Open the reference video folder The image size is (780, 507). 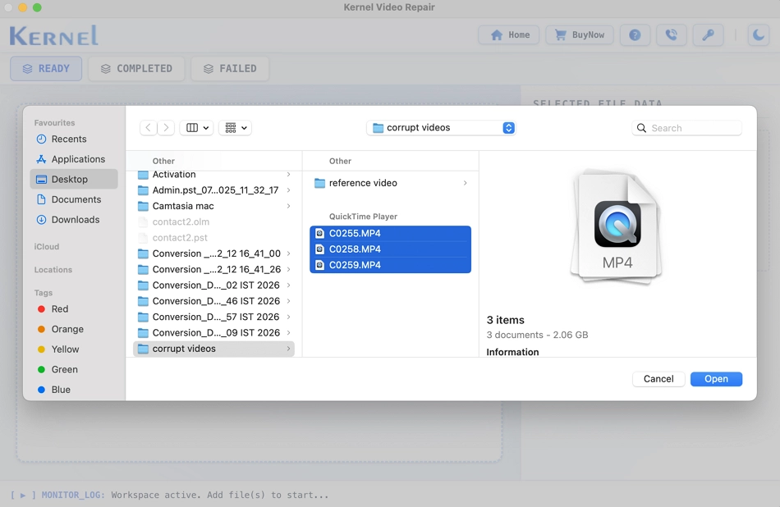391,183
